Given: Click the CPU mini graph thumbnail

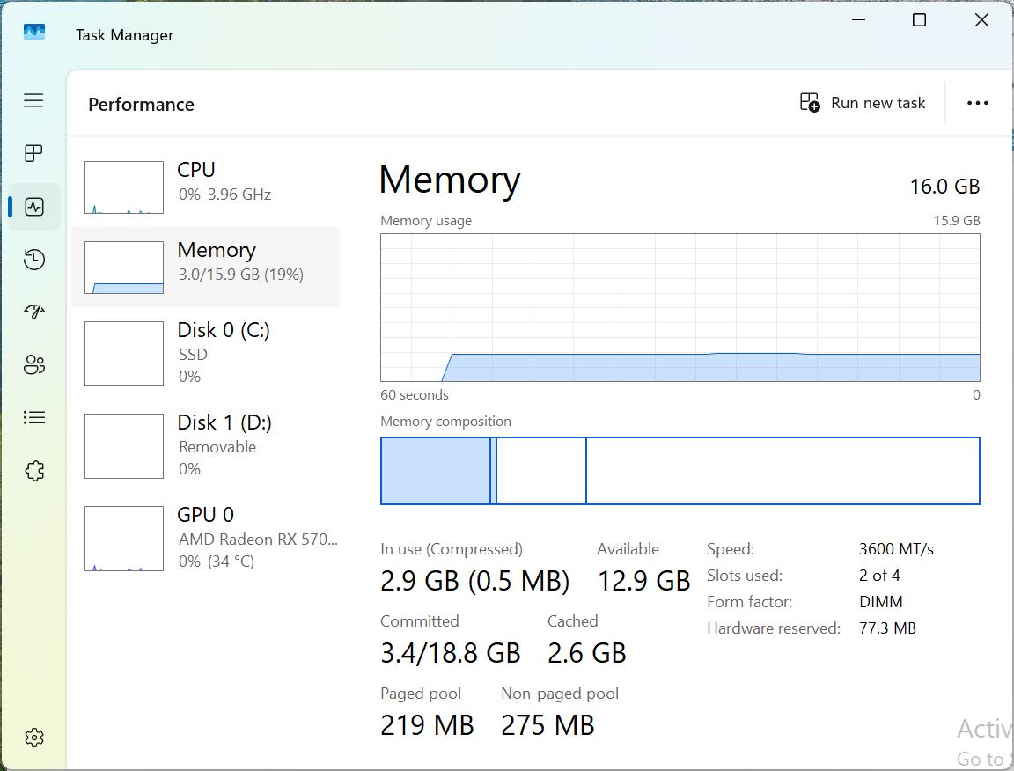Looking at the screenshot, I should pos(123,187).
